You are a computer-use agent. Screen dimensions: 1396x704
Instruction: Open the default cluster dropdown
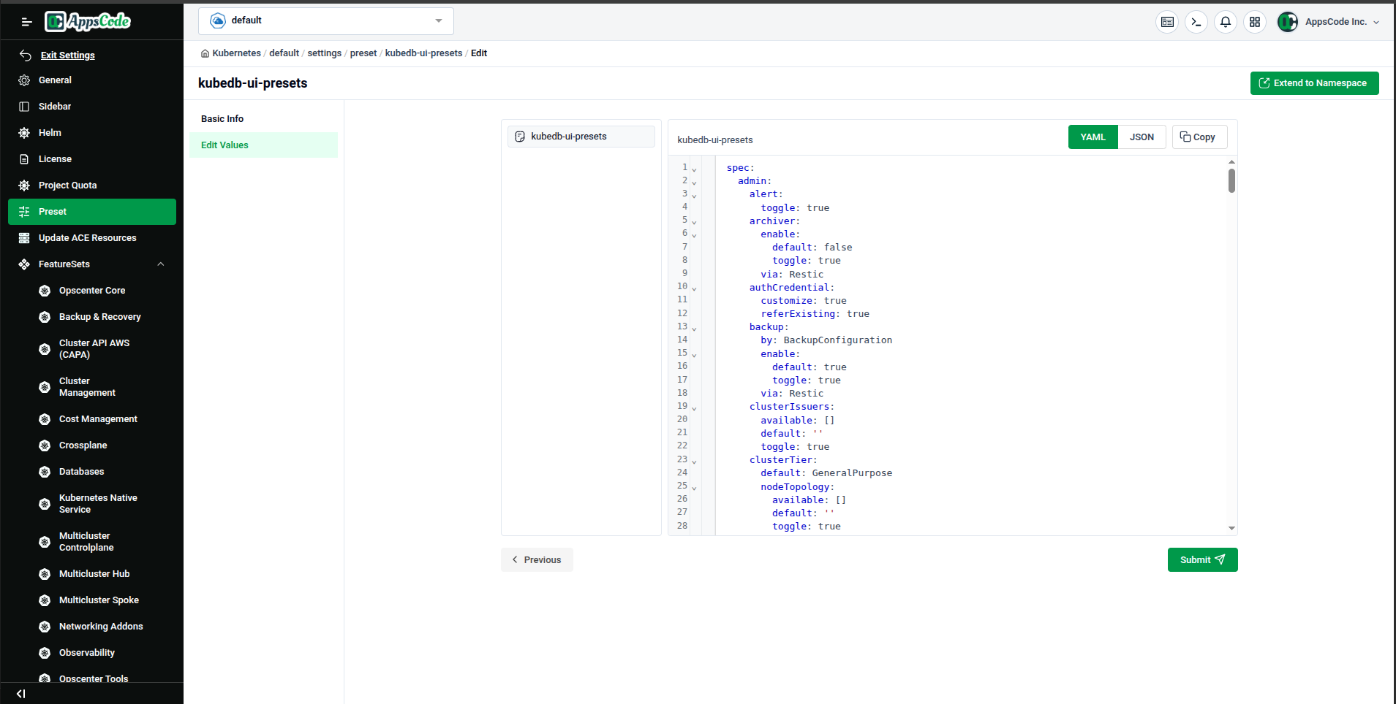326,20
